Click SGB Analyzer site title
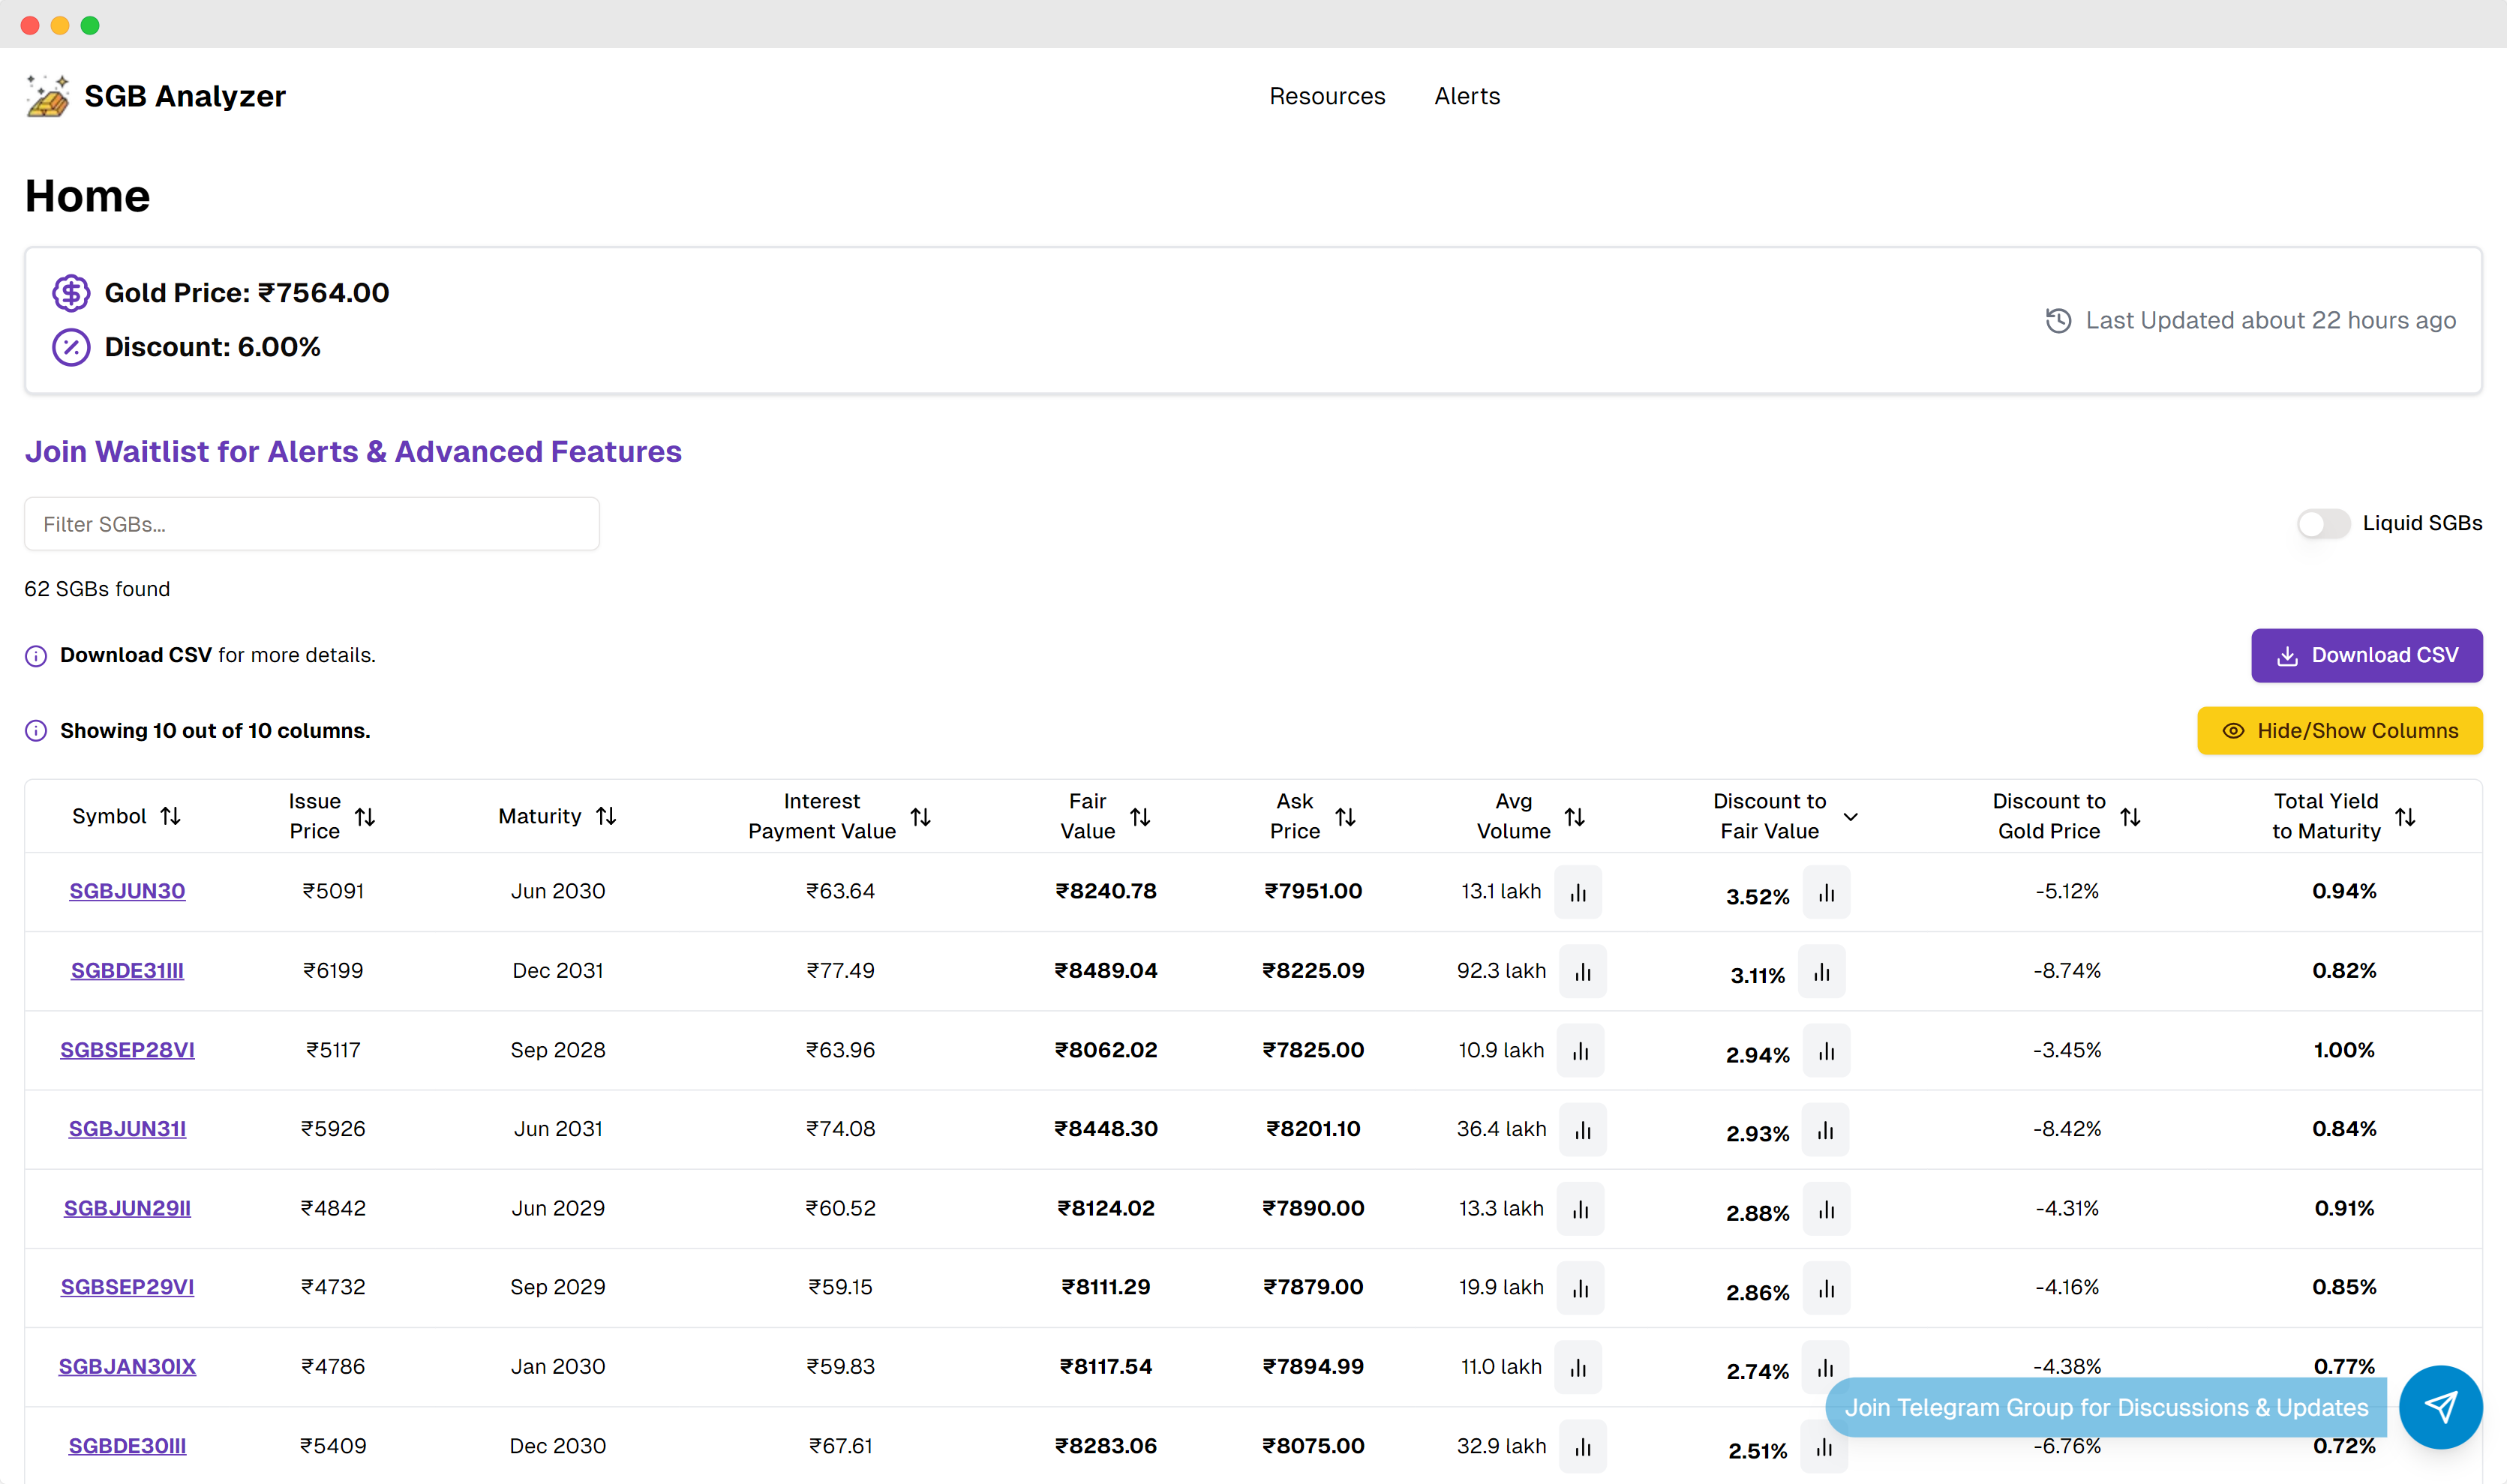2507x1484 pixels. pos(185,96)
